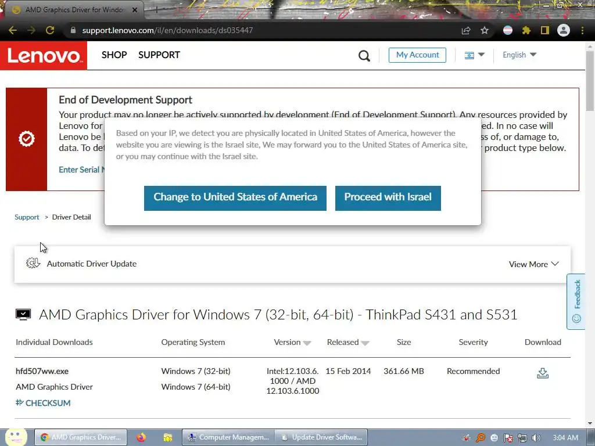
Task: Click the 15 Feb 2014 release date
Action: click(348, 371)
